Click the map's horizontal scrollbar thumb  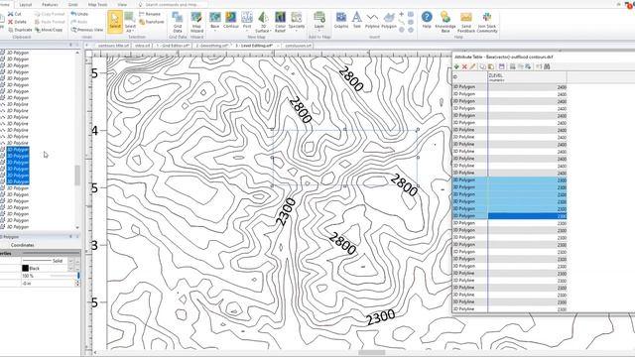pyautogui.click(x=371, y=353)
